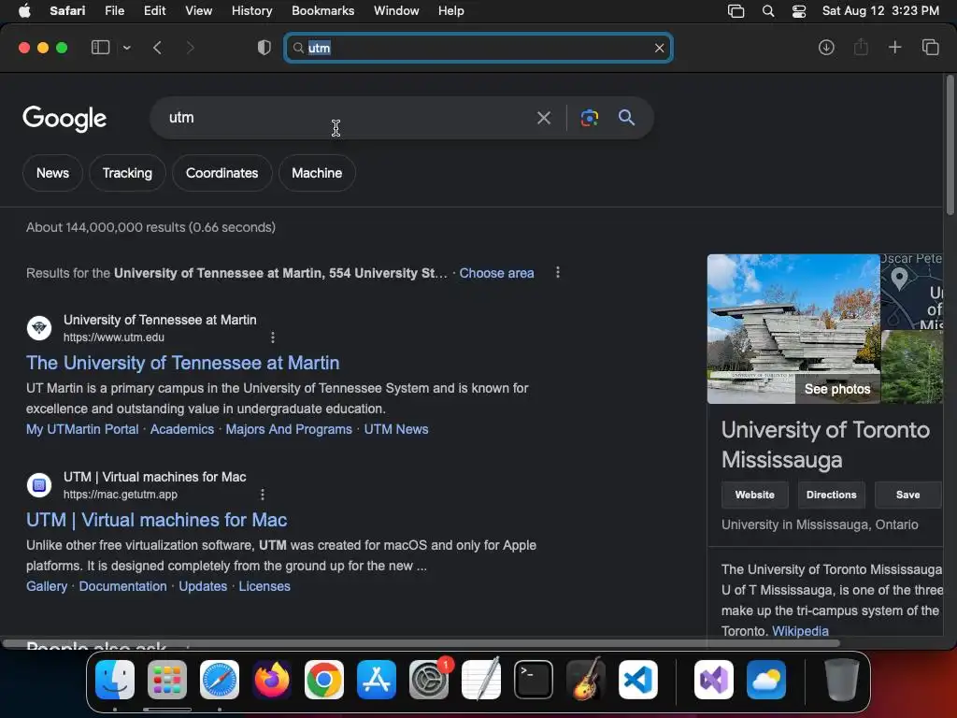957x718 pixels.
Task: Click the Directions button
Action: pyautogui.click(x=831, y=495)
